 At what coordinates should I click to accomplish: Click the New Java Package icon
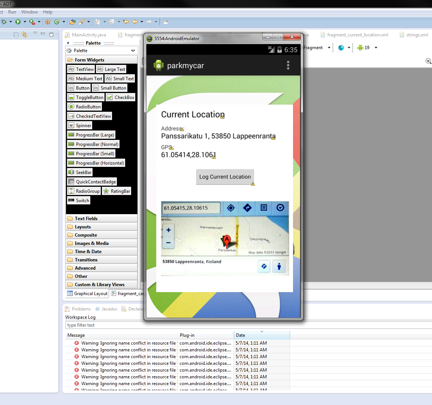tap(48, 22)
